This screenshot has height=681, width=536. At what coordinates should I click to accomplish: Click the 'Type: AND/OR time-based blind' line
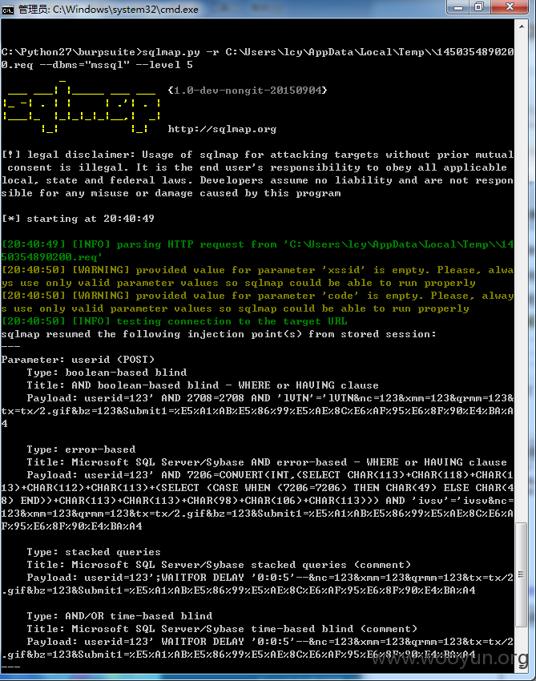pyautogui.click(x=119, y=616)
